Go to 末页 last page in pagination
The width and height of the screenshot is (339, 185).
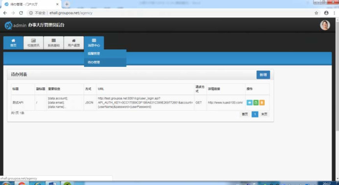264,114
